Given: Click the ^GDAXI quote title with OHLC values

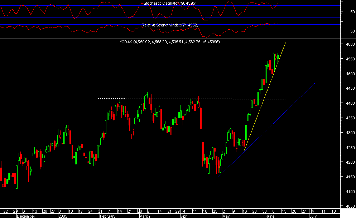Looking at the screenshot, I should pyautogui.click(x=170, y=42).
